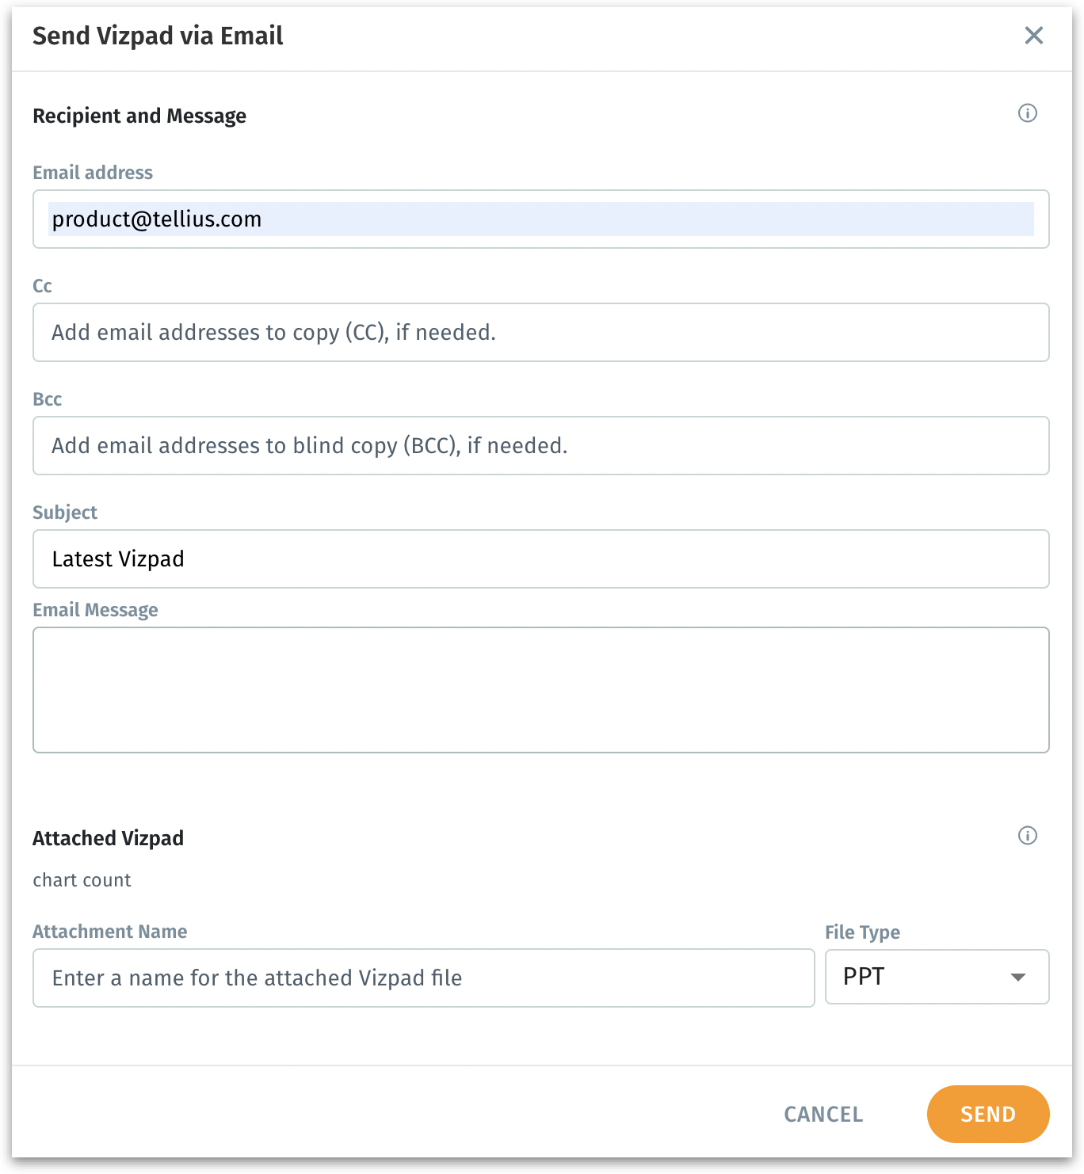This screenshot has height=1174, width=1084.
Task: Close the Send Vizpad via Email dialog
Action: pos(1033,36)
